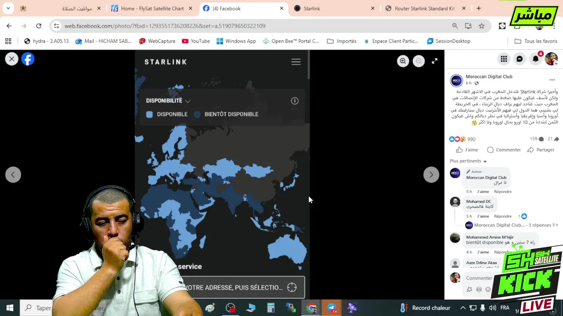
Task: Show hidden system tray icons chevron
Action: [x=463, y=308]
